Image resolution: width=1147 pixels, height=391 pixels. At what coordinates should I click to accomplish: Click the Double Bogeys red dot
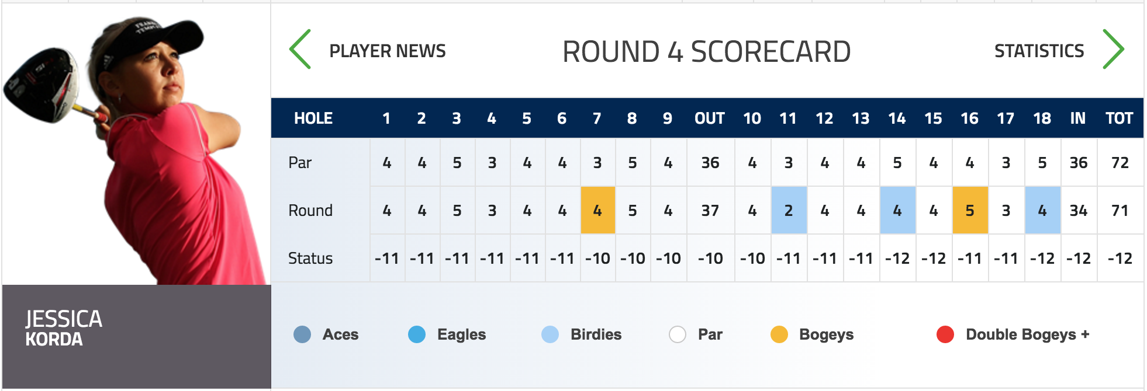(x=945, y=334)
